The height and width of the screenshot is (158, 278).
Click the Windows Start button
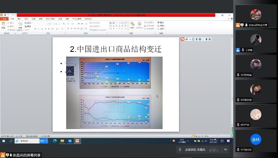[4, 141]
